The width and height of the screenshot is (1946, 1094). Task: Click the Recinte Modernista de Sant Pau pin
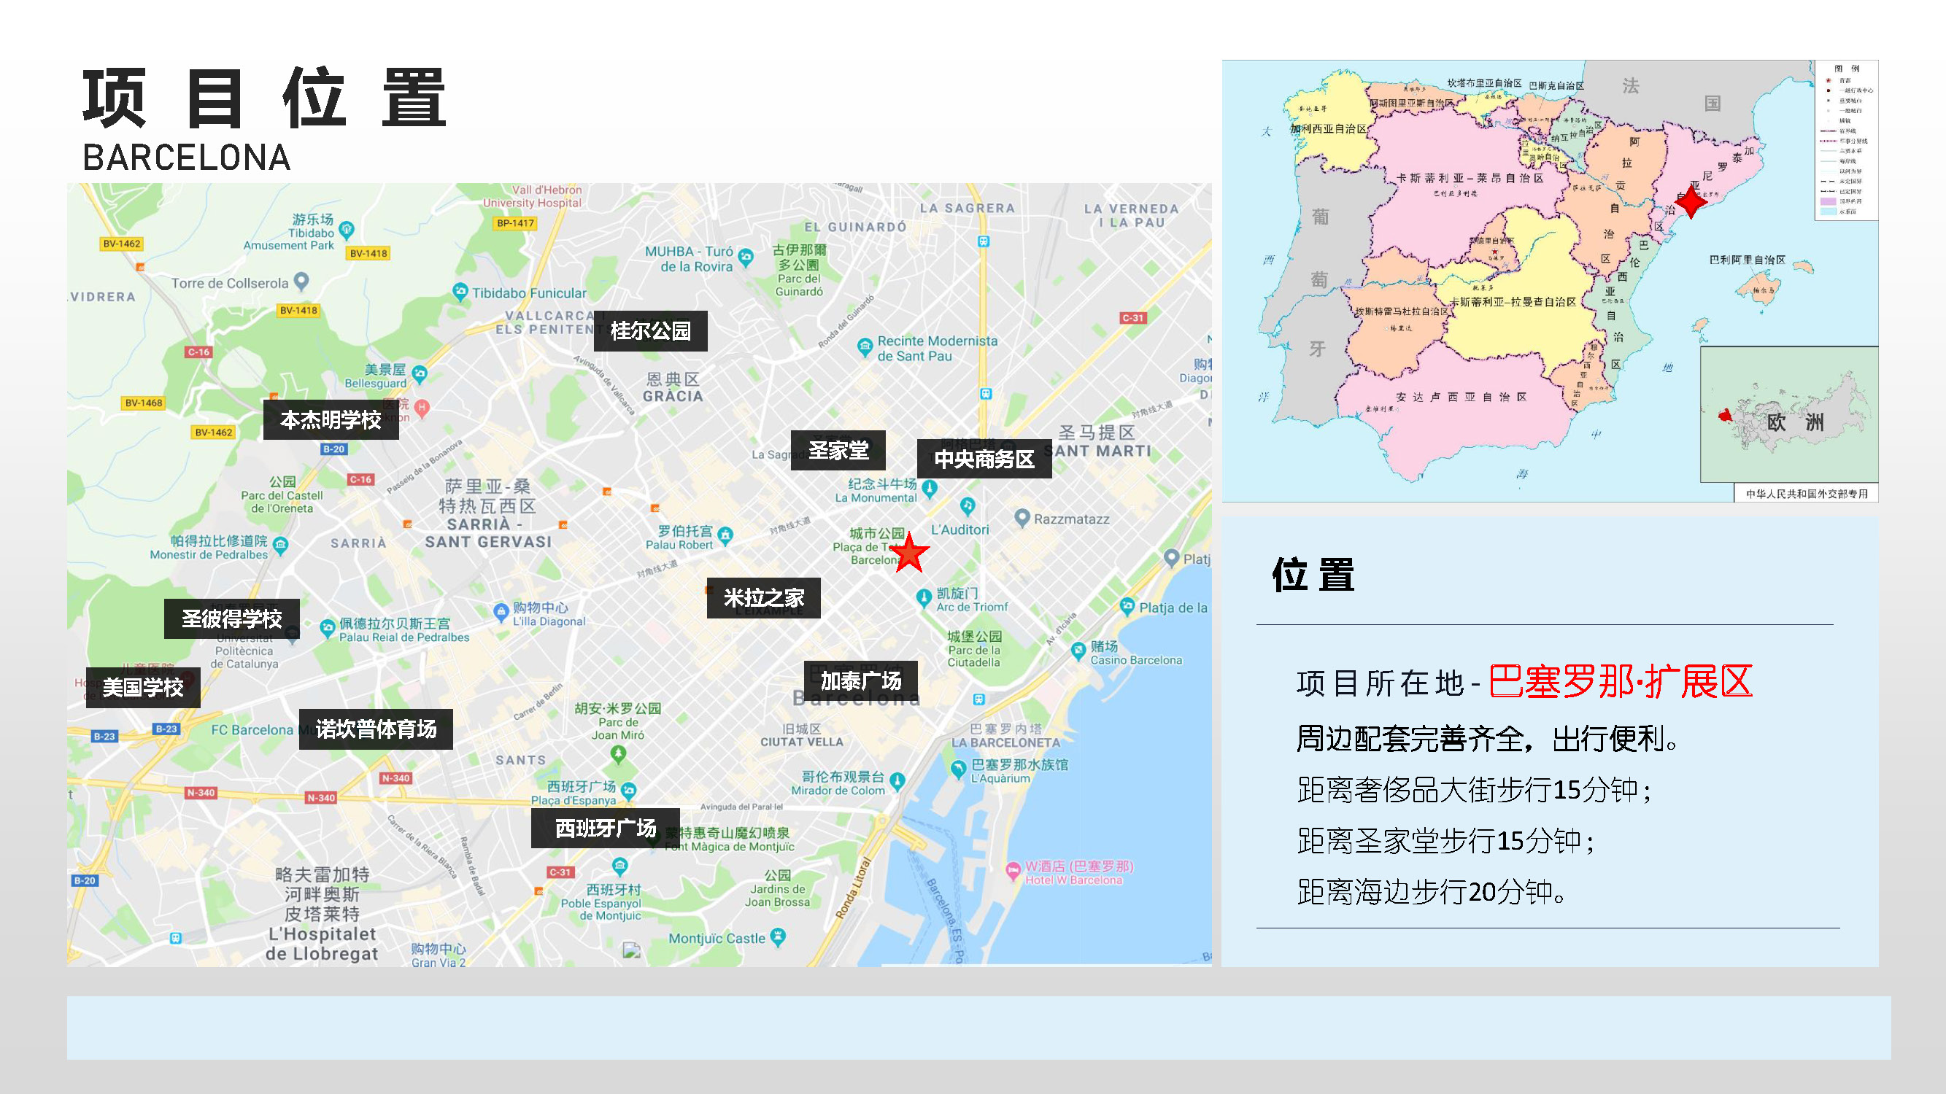[x=865, y=347]
